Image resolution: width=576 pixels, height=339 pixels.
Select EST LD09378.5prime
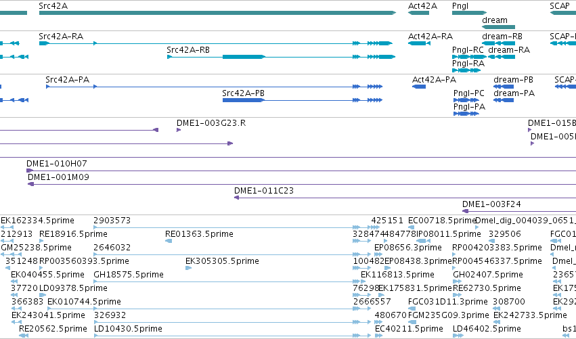[73, 288]
